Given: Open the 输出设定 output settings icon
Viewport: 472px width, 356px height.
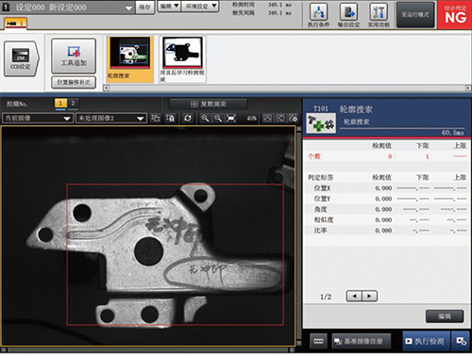Looking at the screenshot, I should 348,15.
